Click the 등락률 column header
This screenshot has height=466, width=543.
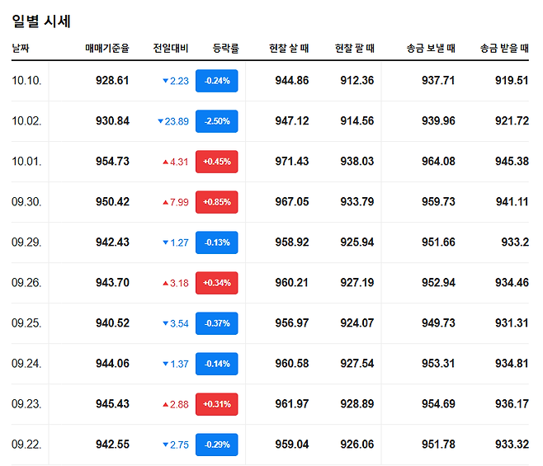[225, 49]
